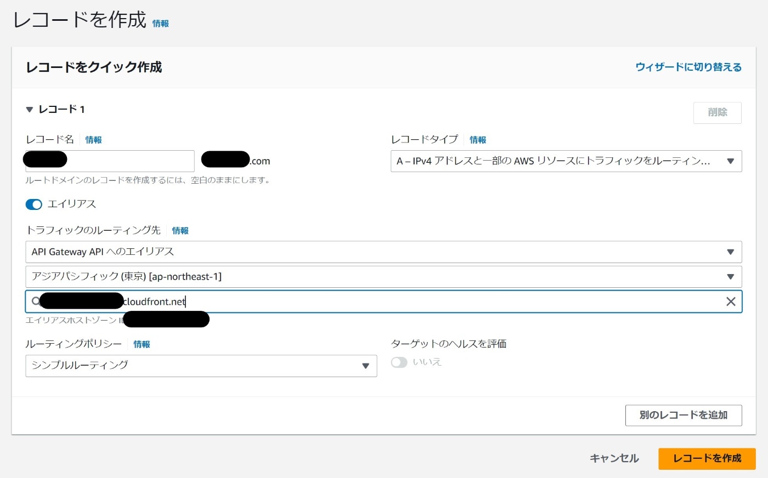Open the API Gateway API へのエイリアス dropdown
768x478 pixels.
click(x=383, y=252)
